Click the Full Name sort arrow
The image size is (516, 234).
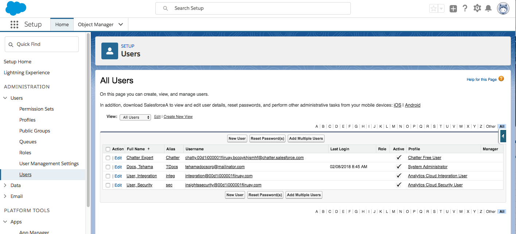coord(148,149)
